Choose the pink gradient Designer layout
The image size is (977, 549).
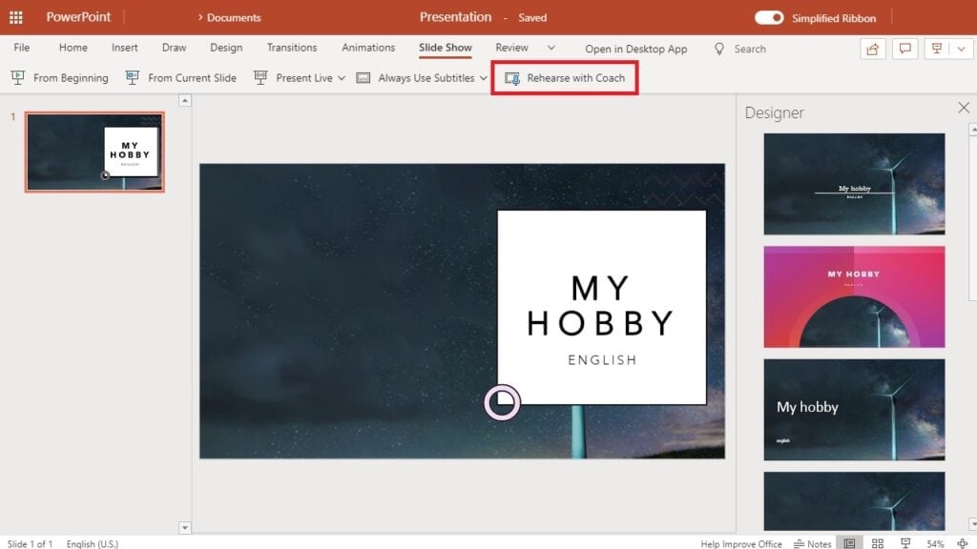coord(854,296)
